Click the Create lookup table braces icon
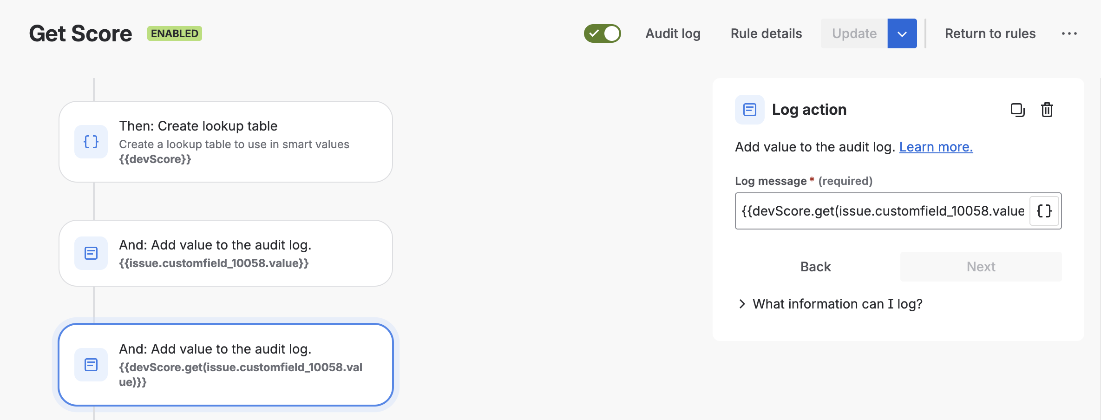Viewport: 1101px width, 420px height. [91, 142]
